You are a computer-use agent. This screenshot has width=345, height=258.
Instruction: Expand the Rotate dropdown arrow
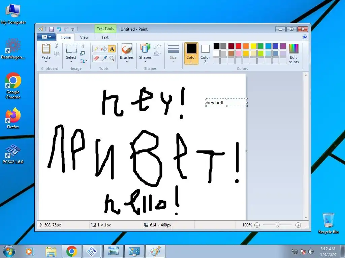86,61
